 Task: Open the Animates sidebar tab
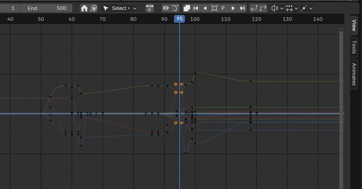coord(354,74)
